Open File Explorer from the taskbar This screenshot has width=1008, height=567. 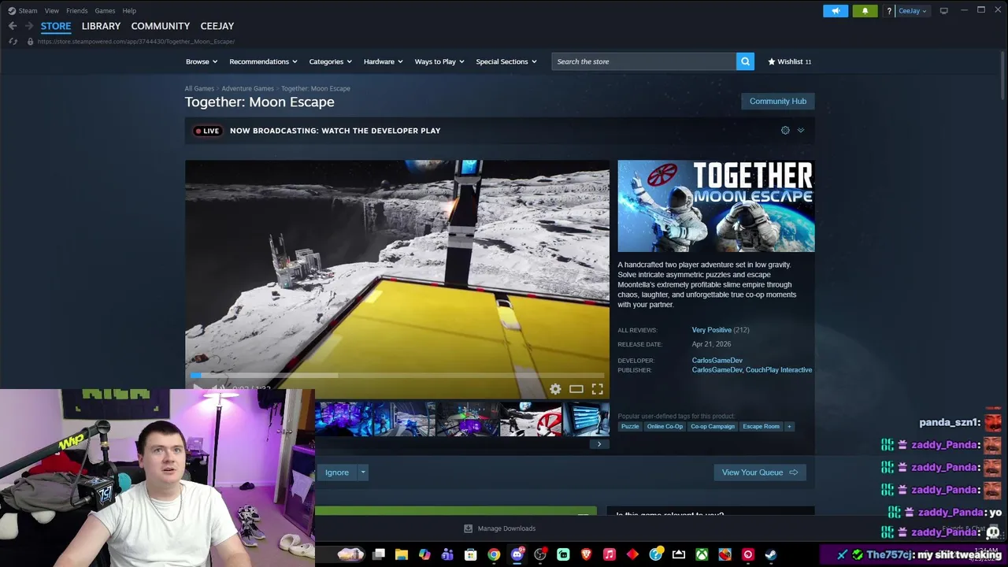(x=401, y=554)
